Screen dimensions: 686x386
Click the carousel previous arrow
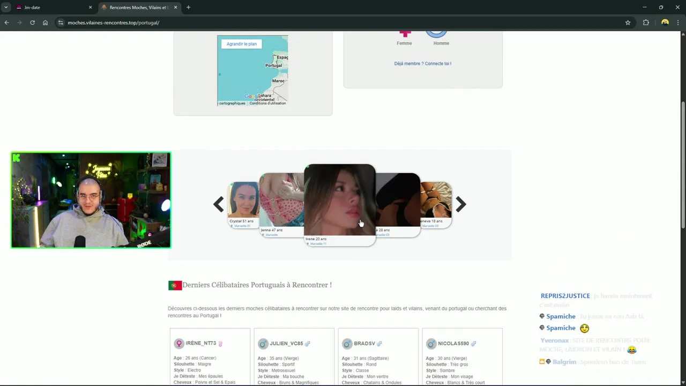coord(218,204)
